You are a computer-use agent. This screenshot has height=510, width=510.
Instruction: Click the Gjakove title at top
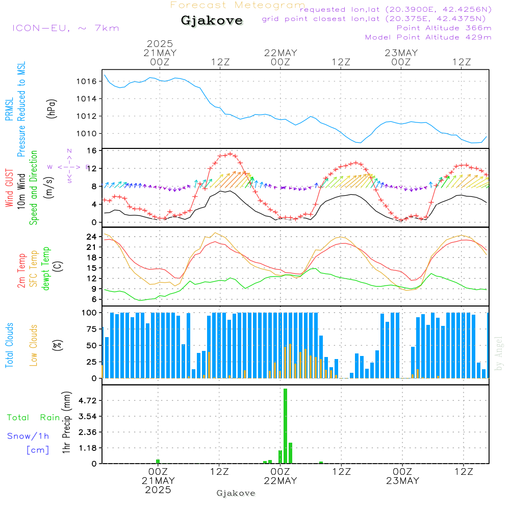tap(212, 21)
